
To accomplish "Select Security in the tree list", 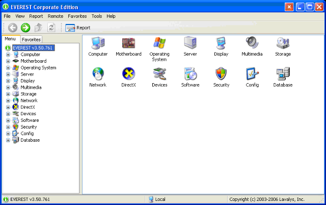I will pos(29,127).
